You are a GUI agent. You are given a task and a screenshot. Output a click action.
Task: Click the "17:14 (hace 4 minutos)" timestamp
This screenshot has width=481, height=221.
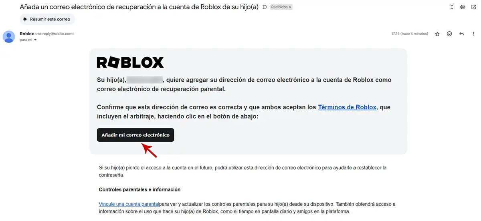click(x=410, y=34)
